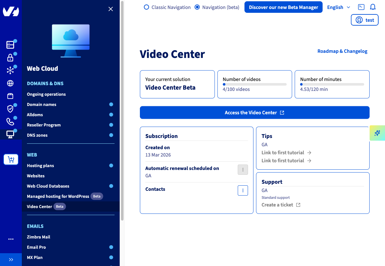Screen dimensions: 385x266
Task: Check the notifications bell
Action: tap(373, 7)
